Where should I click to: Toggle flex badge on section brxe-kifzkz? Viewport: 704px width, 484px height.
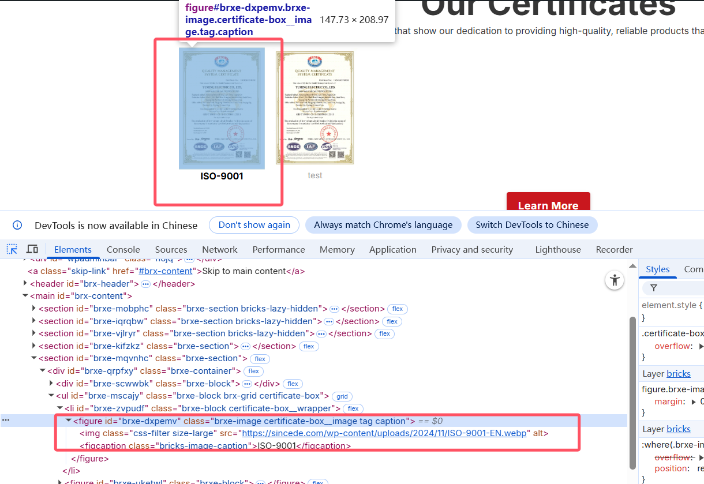pyautogui.click(x=309, y=346)
